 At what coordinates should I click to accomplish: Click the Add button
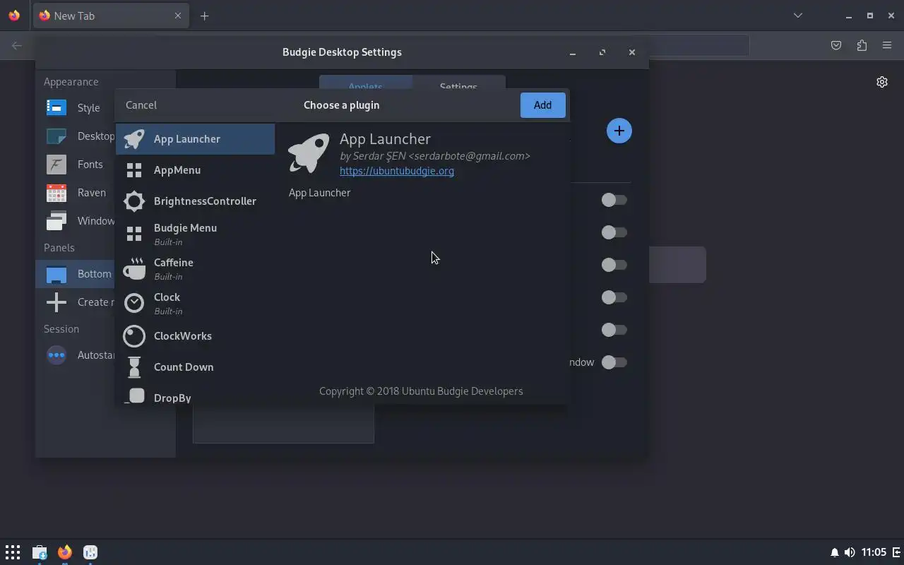[x=542, y=105]
